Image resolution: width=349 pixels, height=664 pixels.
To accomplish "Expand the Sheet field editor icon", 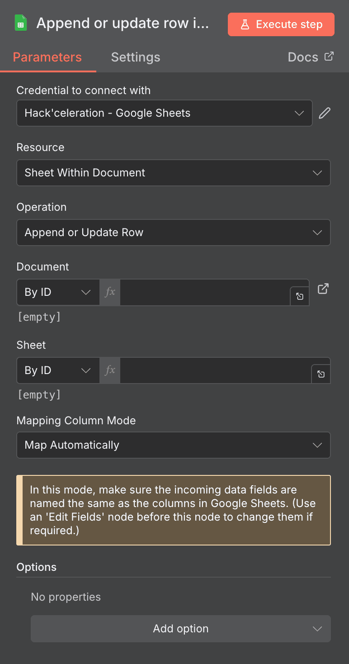I will [x=321, y=375].
